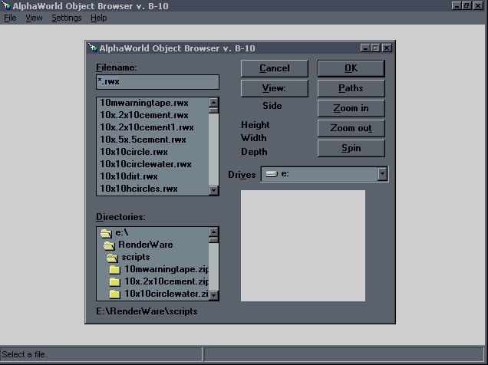Click the 10x10circlewater.zip folder icon
The height and width of the screenshot is (365, 488).
(114, 294)
